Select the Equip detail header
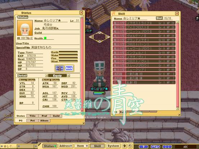This screenshot has width=199, height=149. [x=57, y=75]
